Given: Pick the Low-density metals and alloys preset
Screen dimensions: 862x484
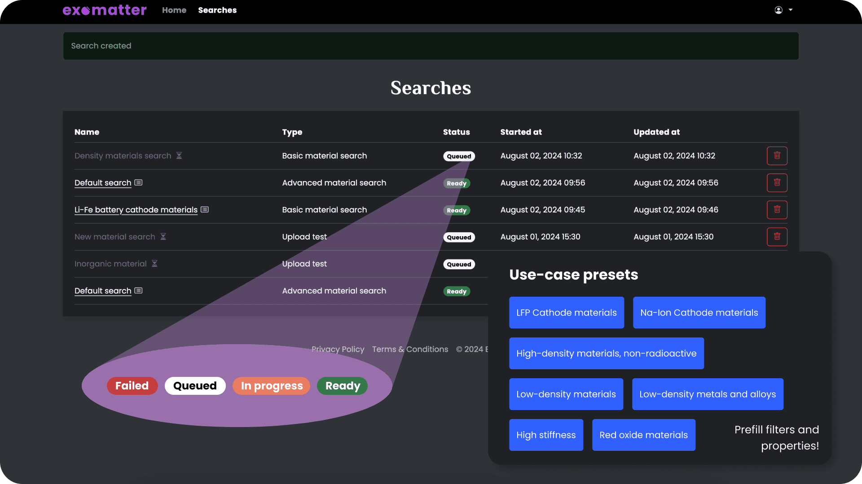Looking at the screenshot, I should (707, 394).
